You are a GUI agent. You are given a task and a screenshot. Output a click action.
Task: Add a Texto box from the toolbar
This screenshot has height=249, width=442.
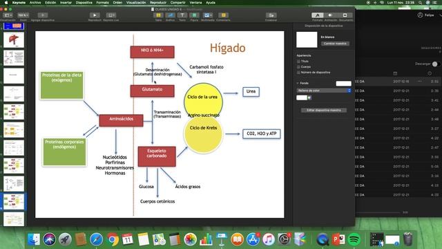tap(182, 15)
